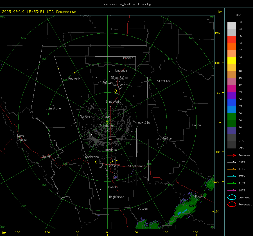Viewport: 253px width, 236px height.
Task: Click the Ponoka city label
Action: [128, 58]
